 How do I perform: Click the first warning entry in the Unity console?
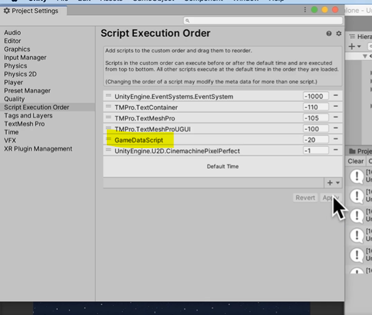tap(359, 176)
